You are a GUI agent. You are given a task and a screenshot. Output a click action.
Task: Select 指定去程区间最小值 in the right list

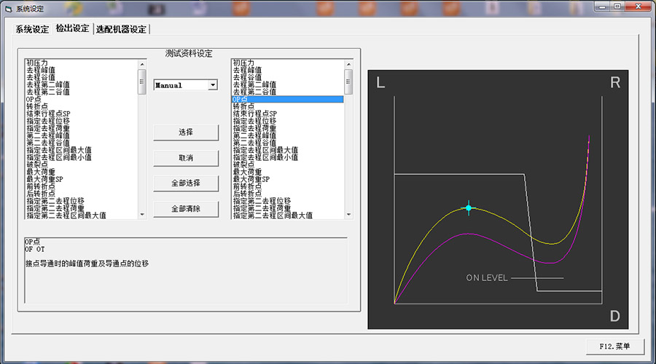(x=265, y=157)
